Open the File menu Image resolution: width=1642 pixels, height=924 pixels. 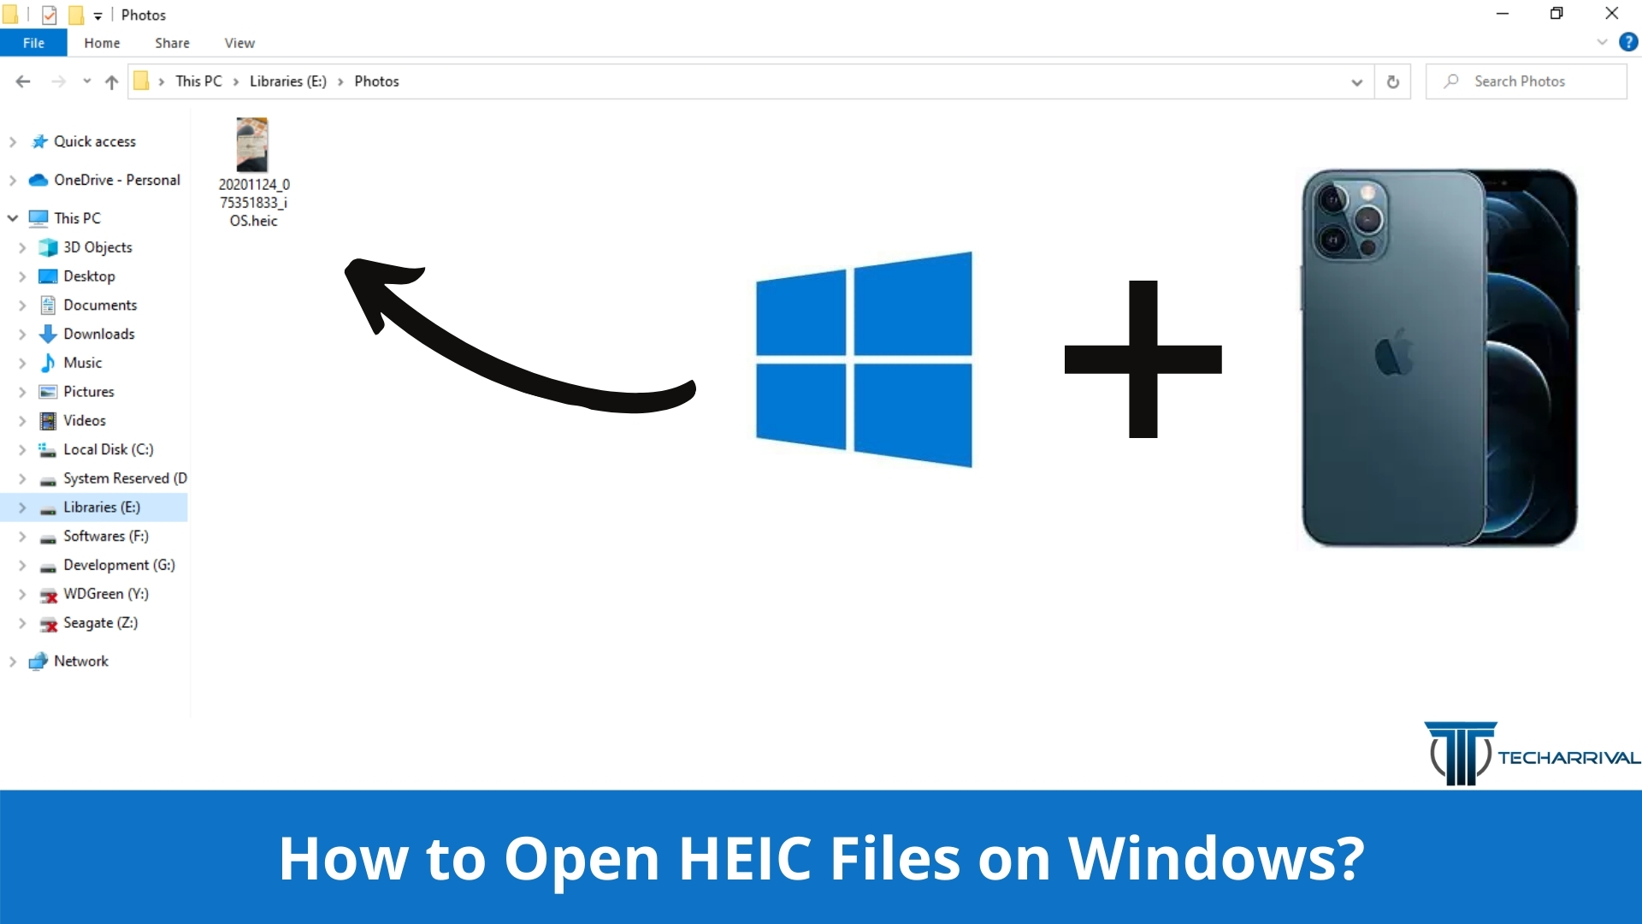[x=32, y=42]
